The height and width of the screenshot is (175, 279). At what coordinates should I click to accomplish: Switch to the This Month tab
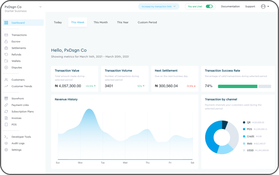[100, 22]
